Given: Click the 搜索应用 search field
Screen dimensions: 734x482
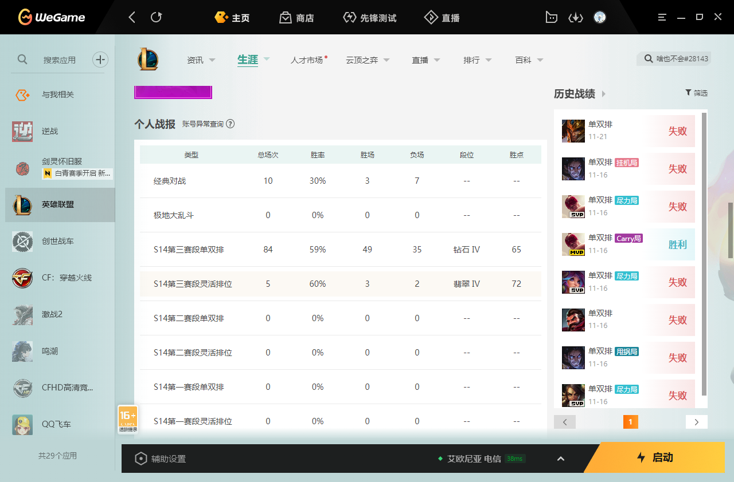Looking at the screenshot, I should (60, 60).
